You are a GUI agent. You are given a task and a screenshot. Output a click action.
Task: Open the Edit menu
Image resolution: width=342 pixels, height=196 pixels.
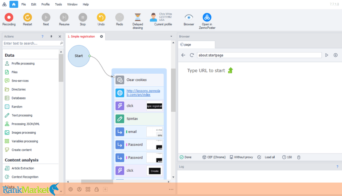tap(33, 4)
